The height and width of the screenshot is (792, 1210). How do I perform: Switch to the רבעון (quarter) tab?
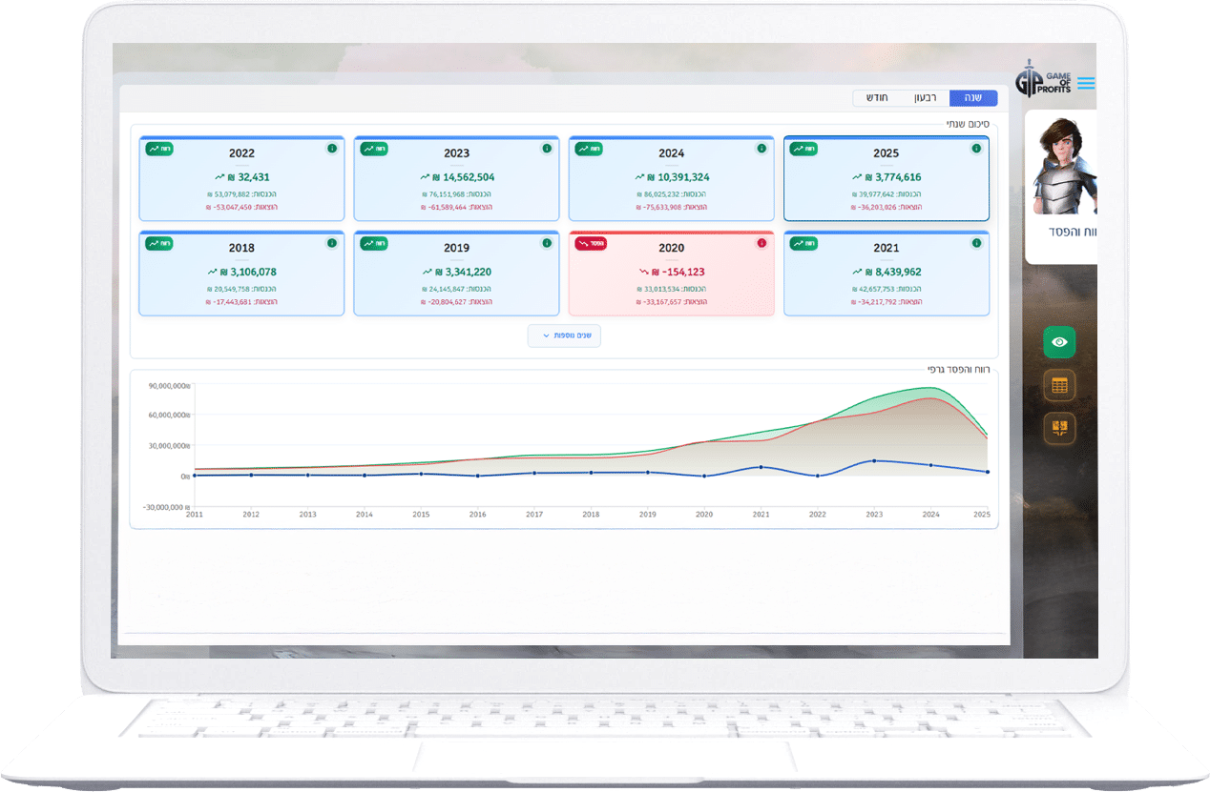click(925, 98)
